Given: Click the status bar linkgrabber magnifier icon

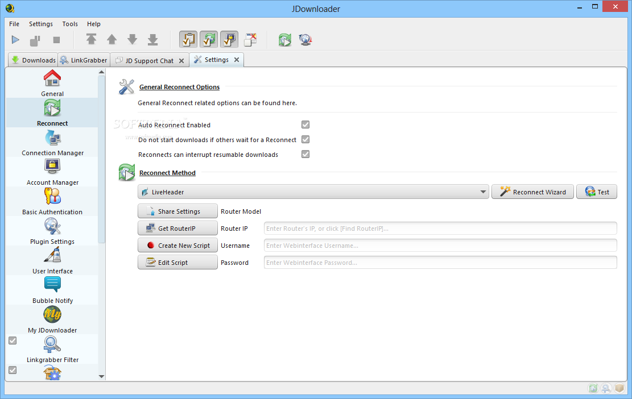Looking at the screenshot, I should pyautogui.click(x=606, y=388).
